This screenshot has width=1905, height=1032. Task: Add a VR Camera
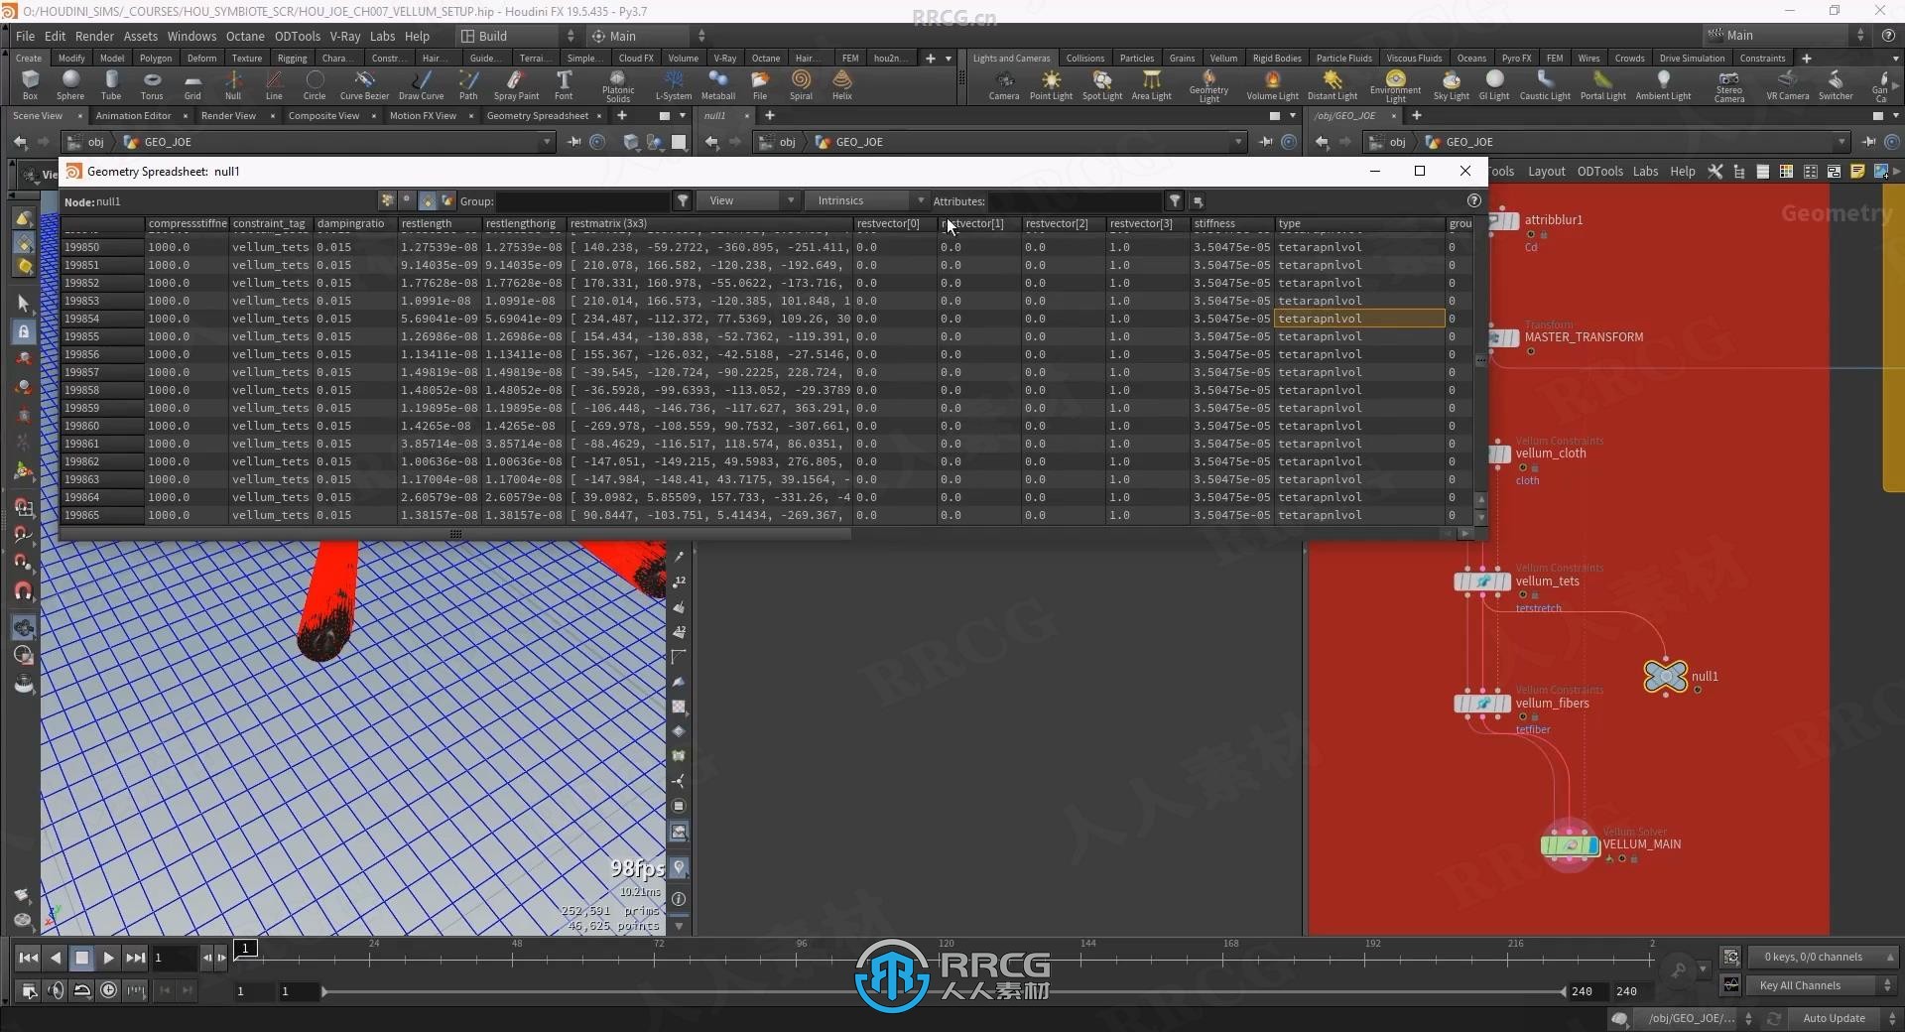[1787, 85]
